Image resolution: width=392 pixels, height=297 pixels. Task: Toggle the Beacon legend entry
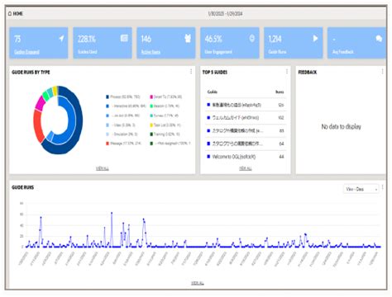click(x=165, y=106)
